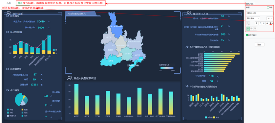Select the 重点人员 label box
The height and width of the screenshot is (123, 275).
point(250,4)
